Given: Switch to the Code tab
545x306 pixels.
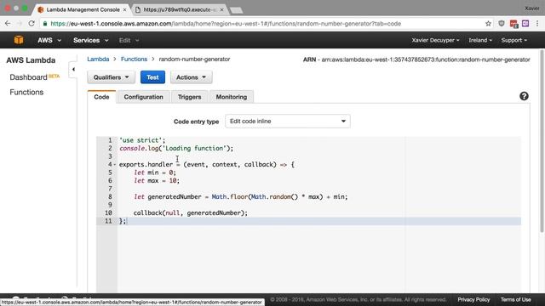Looking at the screenshot, I should click(x=101, y=97).
